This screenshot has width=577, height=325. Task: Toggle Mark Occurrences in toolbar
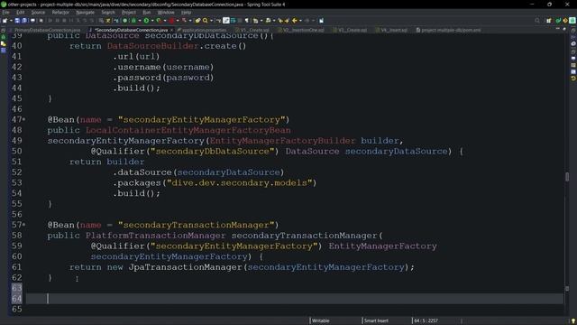(x=226, y=21)
